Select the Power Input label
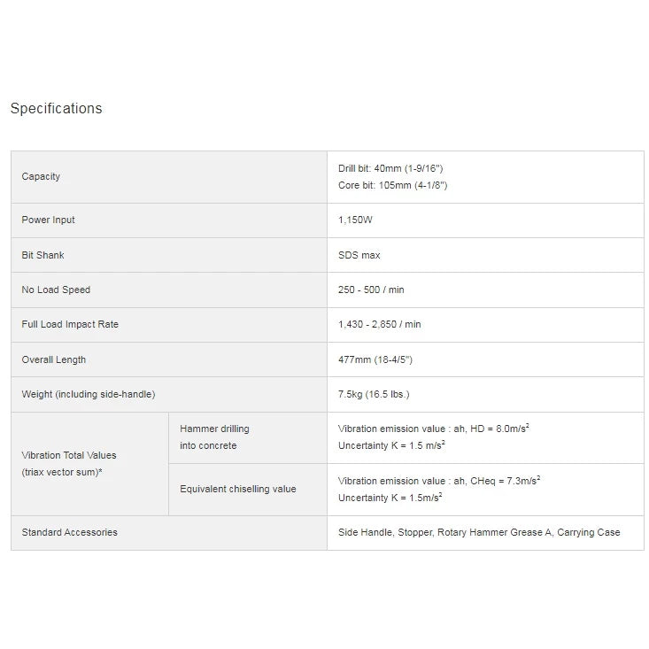The height and width of the screenshot is (649, 649). pyautogui.click(x=48, y=220)
